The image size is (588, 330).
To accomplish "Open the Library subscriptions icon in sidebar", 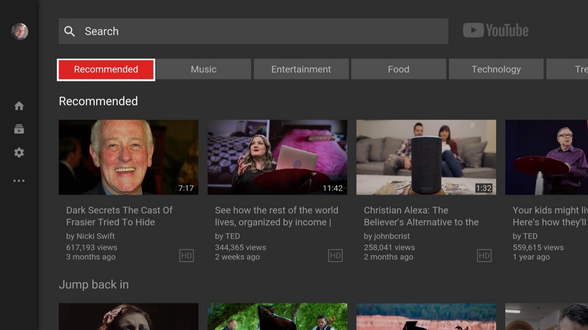I will 19,129.
